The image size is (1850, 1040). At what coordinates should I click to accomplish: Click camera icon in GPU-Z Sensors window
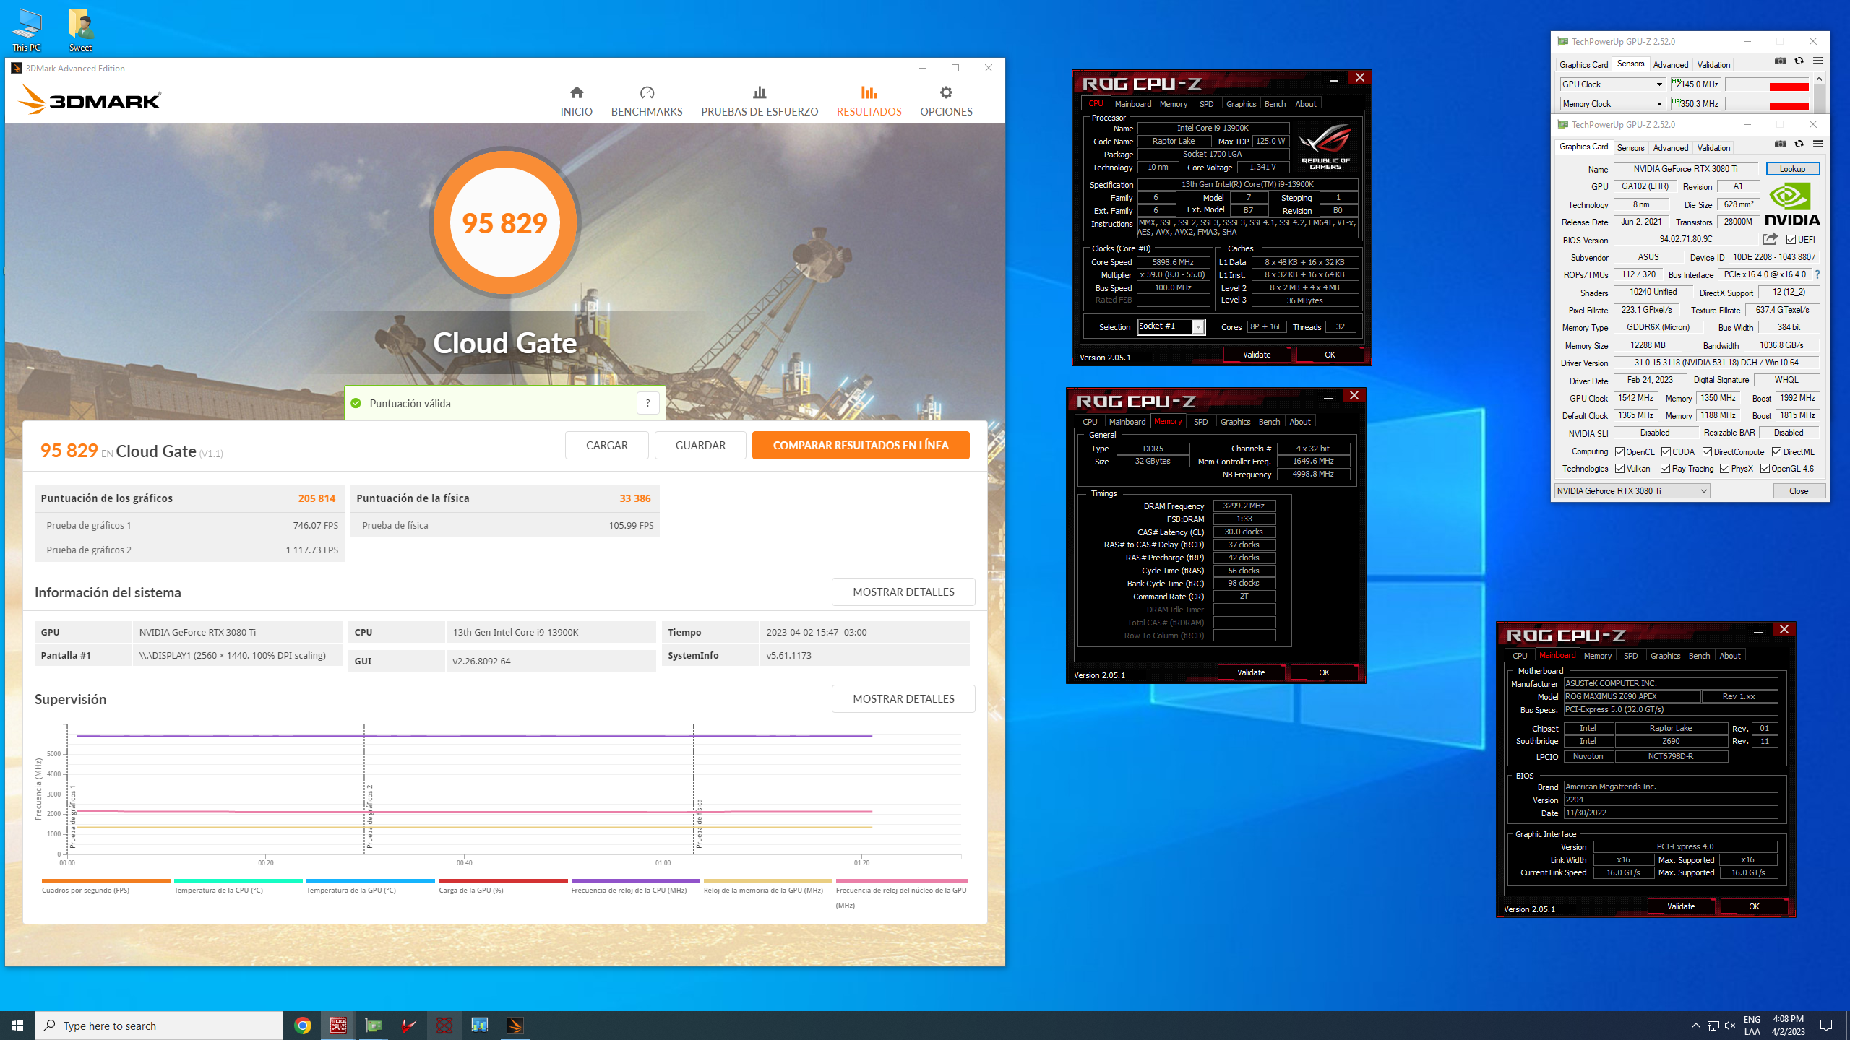point(1781,61)
